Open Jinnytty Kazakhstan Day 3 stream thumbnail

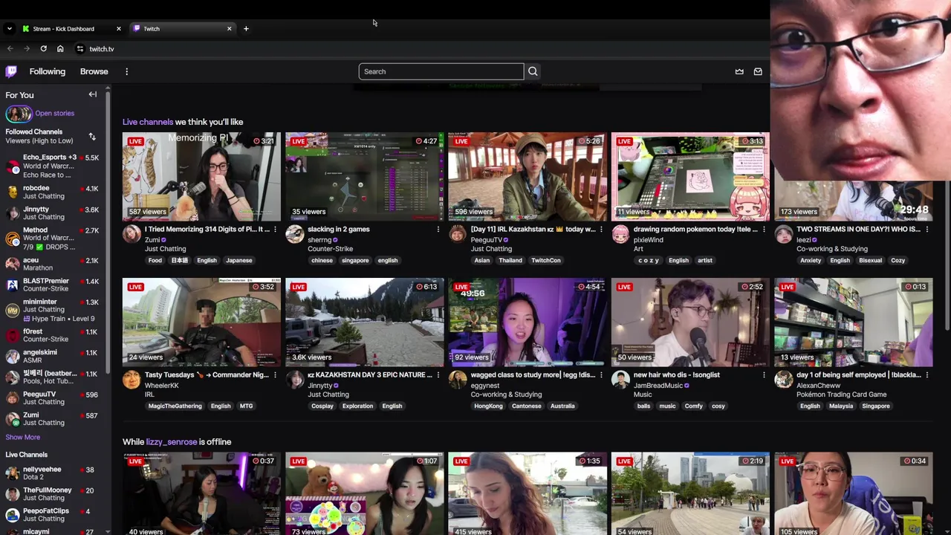[364, 322]
